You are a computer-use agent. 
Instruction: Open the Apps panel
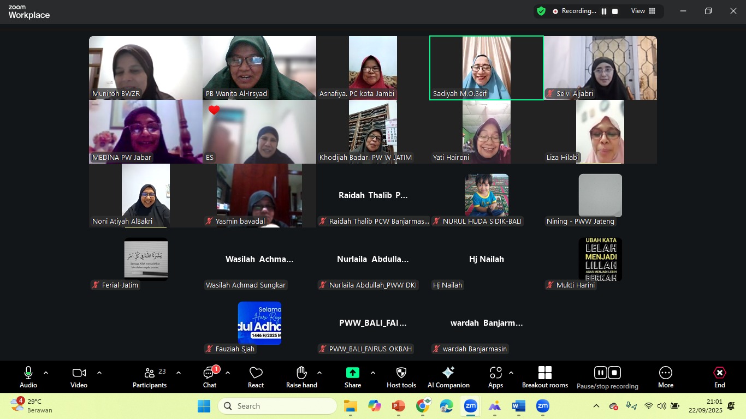click(496, 376)
